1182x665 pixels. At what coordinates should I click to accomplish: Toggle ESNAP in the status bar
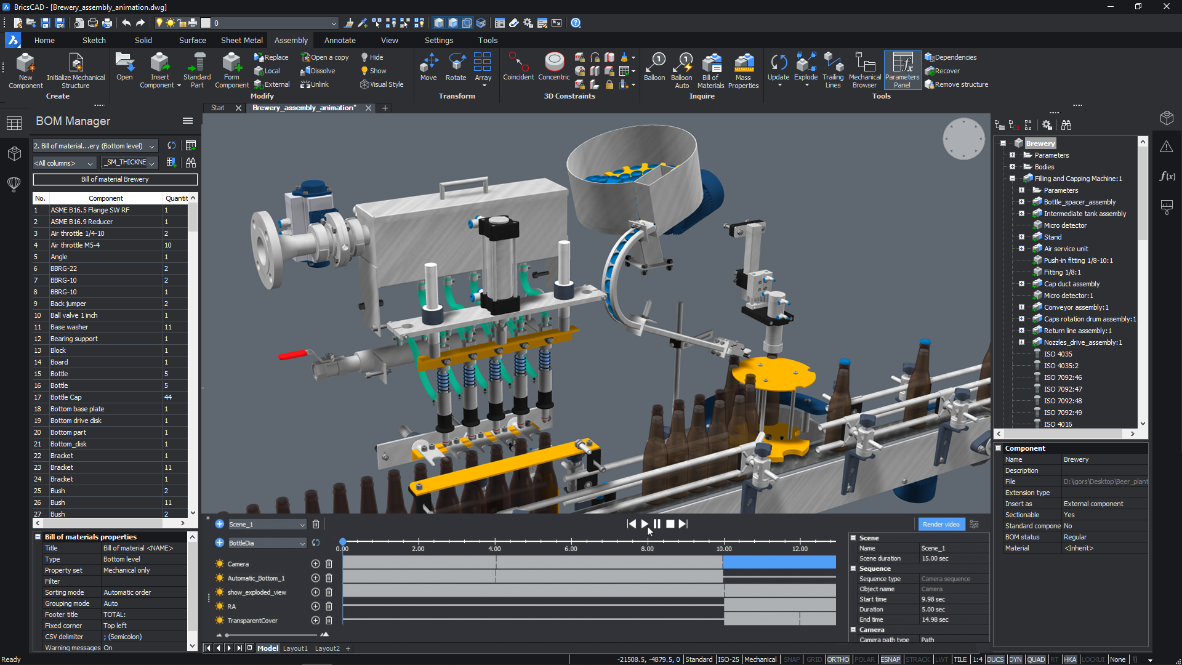click(890, 659)
